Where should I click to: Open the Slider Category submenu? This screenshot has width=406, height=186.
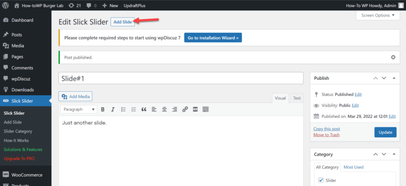18,131
